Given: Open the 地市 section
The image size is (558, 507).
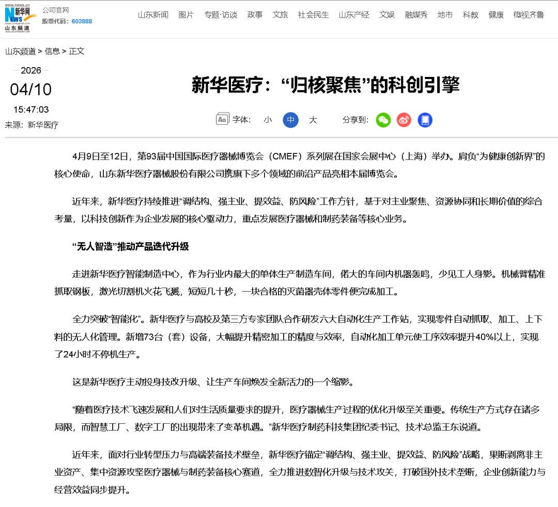Looking at the screenshot, I should [x=445, y=15].
